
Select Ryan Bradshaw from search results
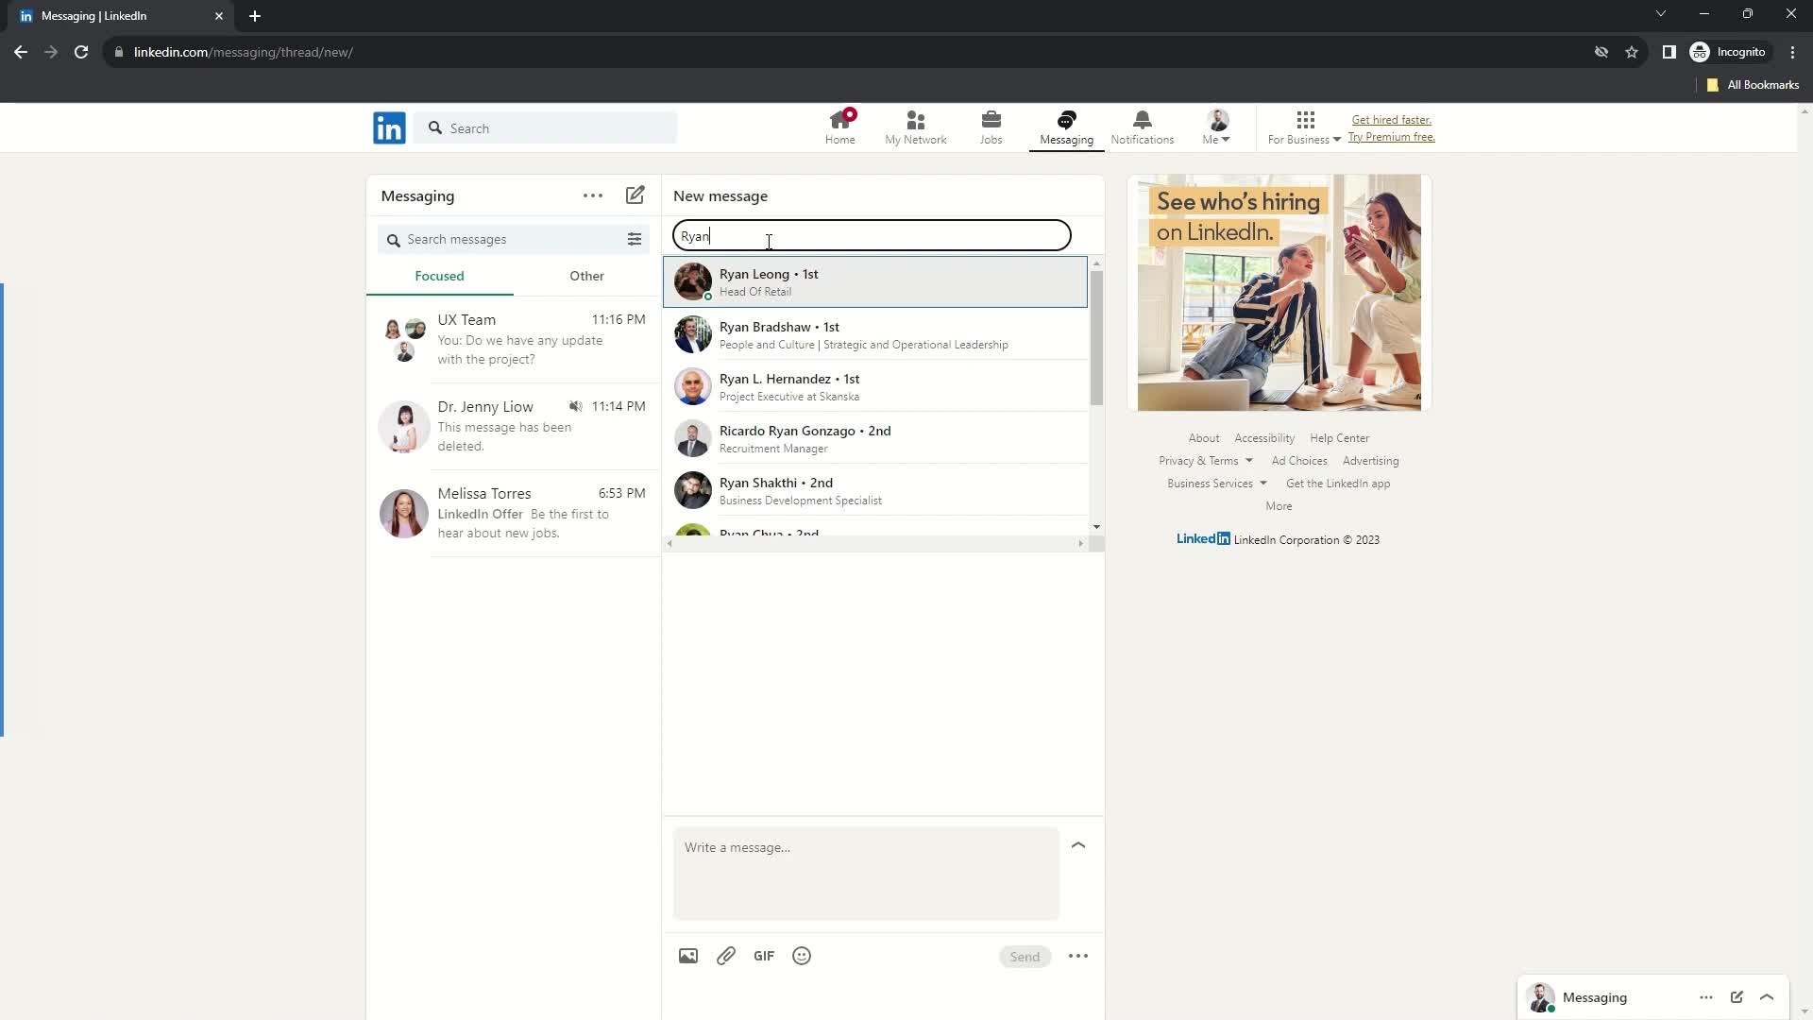click(880, 335)
